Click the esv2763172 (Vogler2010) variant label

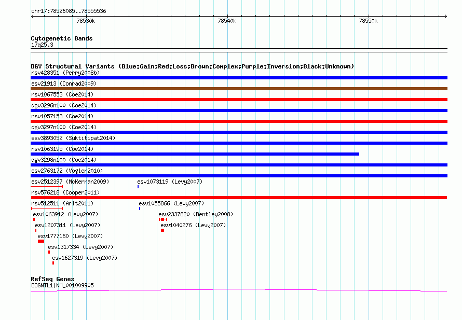(66, 171)
